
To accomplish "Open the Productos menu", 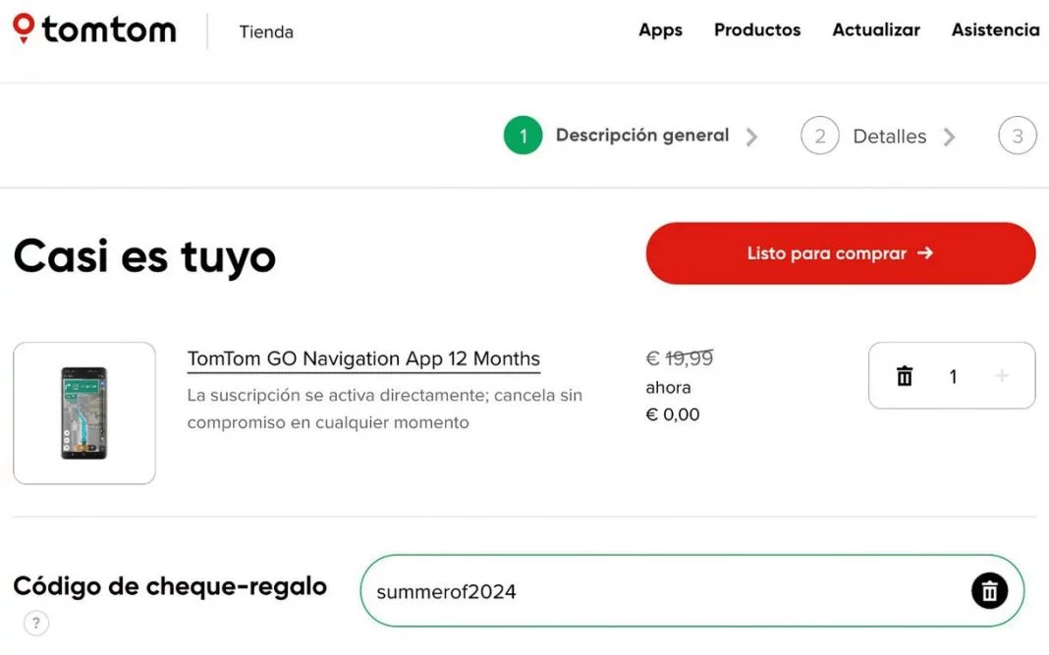I will pyautogui.click(x=757, y=30).
